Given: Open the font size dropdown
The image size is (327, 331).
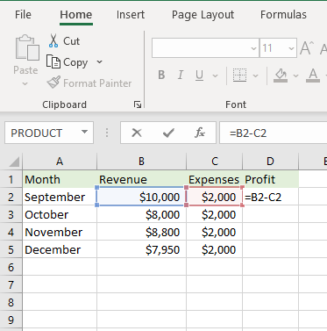Looking at the screenshot, I should click(x=291, y=48).
